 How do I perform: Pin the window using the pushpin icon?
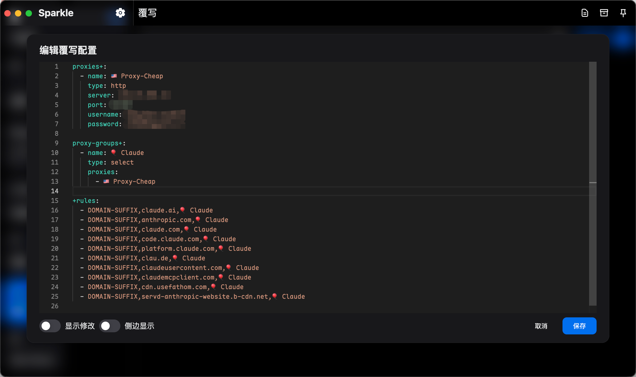point(623,13)
